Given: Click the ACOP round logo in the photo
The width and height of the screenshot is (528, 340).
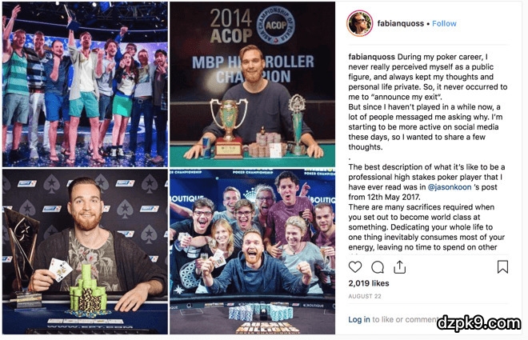Looking at the screenshot, I should point(276,25).
